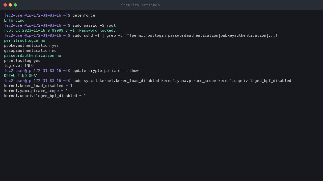Select the 'kernel.kexec_load_disabled = 1' output line
The height and width of the screenshot is (181, 323).
[x=38, y=86]
